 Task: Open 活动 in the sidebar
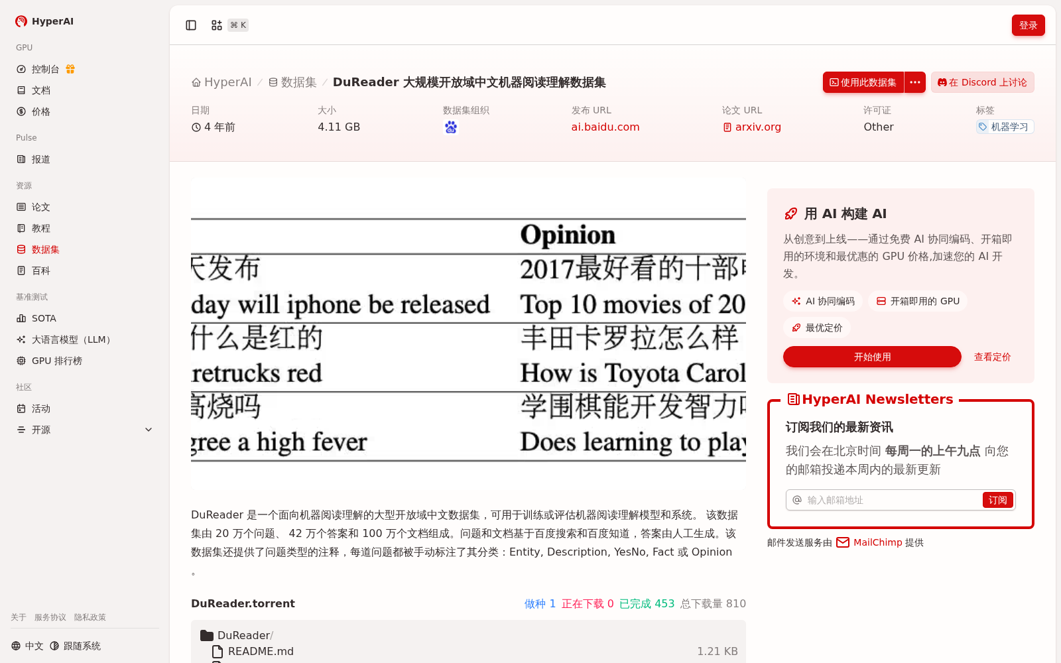click(85, 408)
